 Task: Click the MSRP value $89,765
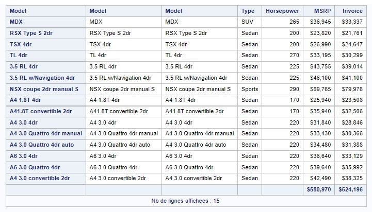(x=321, y=90)
